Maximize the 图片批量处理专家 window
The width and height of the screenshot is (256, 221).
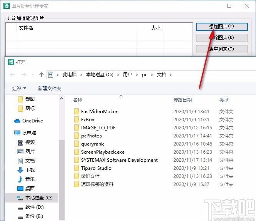point(229,6)
